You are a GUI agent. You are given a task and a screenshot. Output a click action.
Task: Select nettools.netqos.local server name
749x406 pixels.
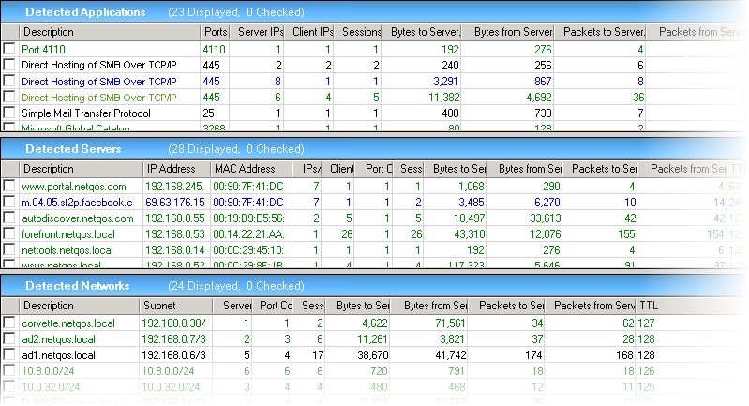pos(67,250)
